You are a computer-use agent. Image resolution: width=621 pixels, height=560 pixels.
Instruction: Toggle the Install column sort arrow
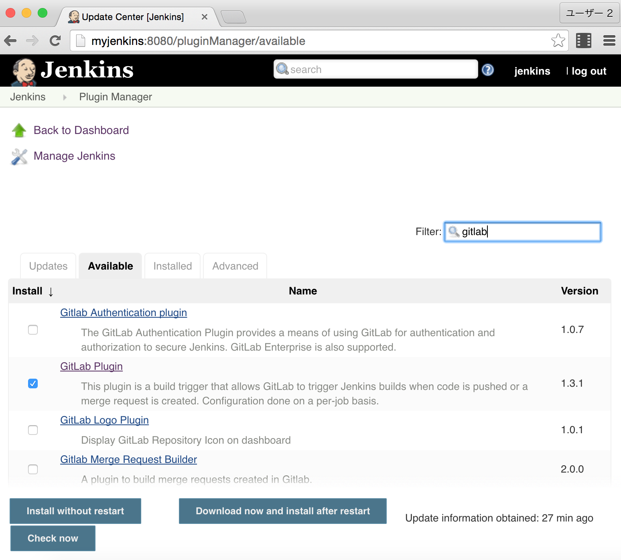click(x=51, y=292)
